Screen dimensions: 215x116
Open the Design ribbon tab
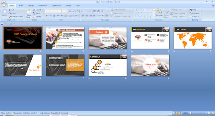[31, 6]
